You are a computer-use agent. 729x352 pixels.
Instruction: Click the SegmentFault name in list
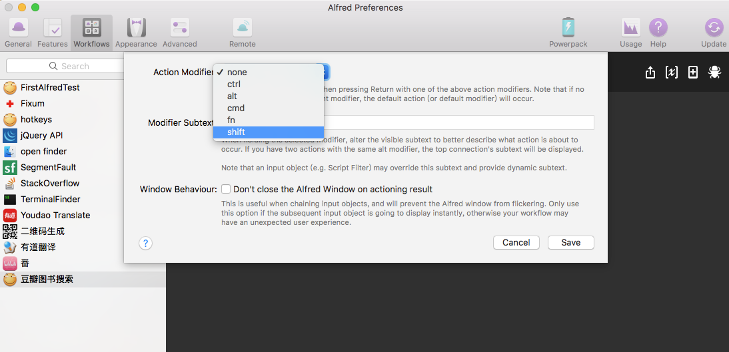click(x=49, y=167)
